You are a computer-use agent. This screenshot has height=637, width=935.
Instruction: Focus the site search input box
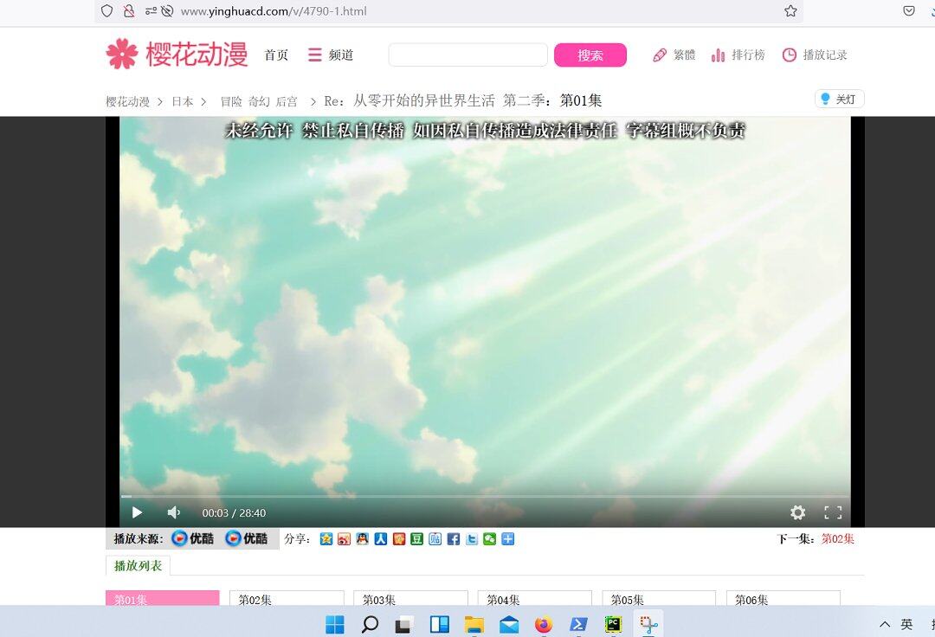point(467,55)
